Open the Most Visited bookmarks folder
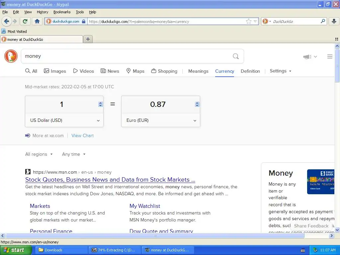Screen dimensions: 340x255 (x=14, y=32)
